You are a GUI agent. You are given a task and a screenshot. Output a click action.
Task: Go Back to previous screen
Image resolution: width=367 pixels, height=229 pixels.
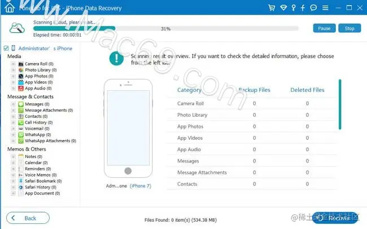tap(28, 218)
